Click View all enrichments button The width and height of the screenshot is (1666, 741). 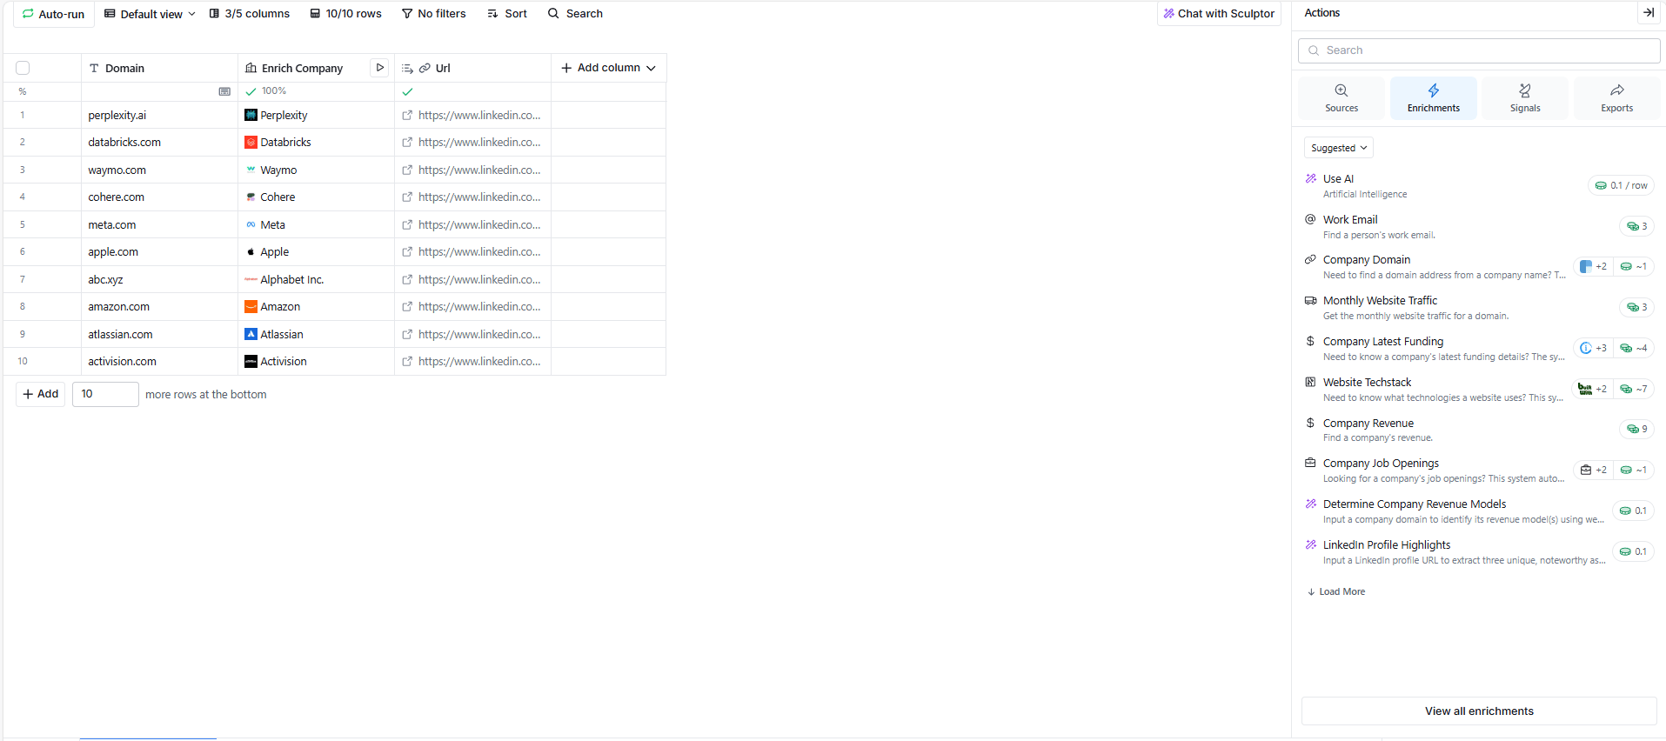click(x=1479, y=711)
